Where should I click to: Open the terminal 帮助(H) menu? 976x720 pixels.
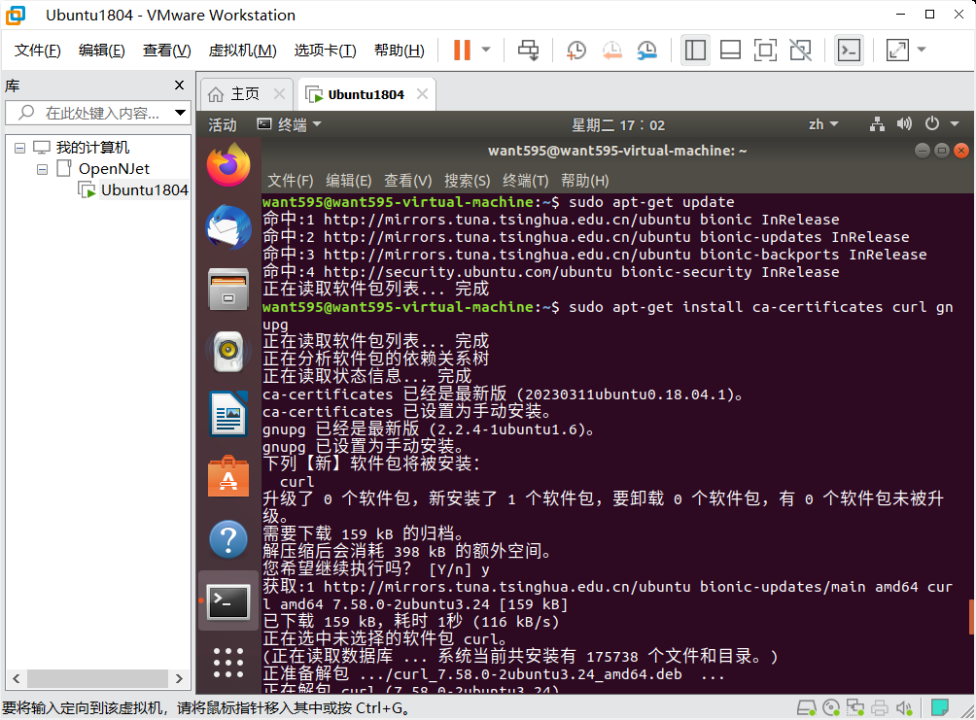click(584, 181)
